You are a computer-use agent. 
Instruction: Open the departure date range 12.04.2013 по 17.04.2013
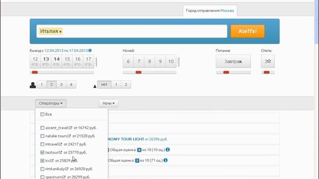point(66,50)
